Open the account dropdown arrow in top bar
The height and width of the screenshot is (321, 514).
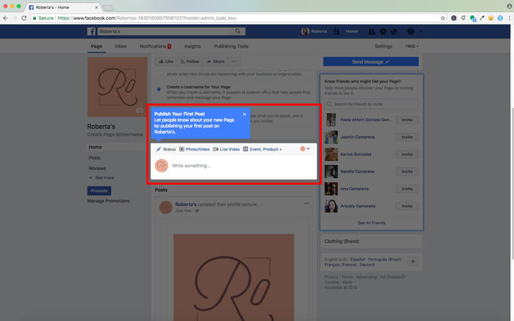[421, 32]
